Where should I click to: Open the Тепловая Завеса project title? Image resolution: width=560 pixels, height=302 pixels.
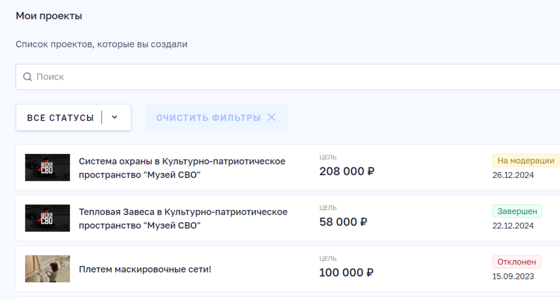click(183, 218)
